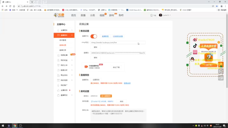The width and height of the screenshot is (228, 128).
Task: Open 视频 in the top navigation
Action: coord(102,15)
